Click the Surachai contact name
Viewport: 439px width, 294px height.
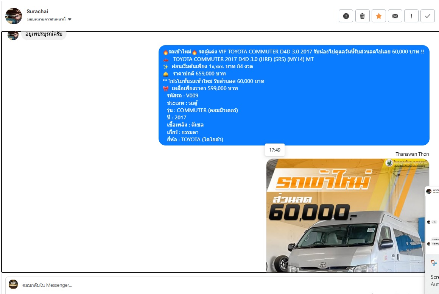tap(37, 11)
